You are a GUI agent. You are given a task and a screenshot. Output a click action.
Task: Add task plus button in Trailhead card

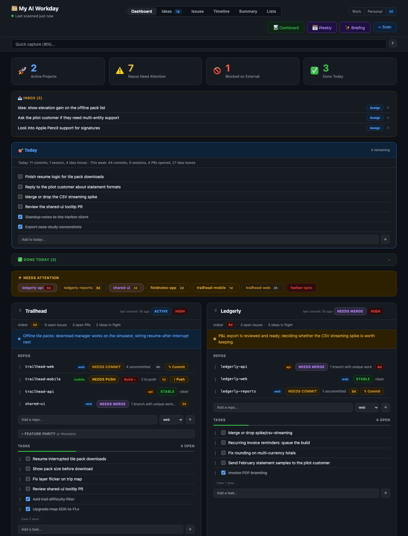(190, 529)
